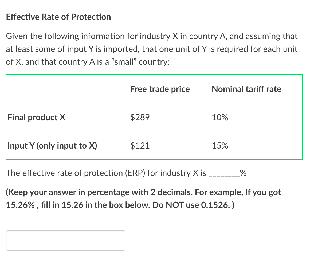Select the 10% tariff rate cell
310x268 pixels.
[x=220, y=118]
